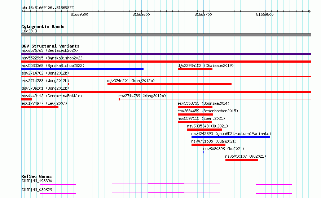321x198 pixels.
Task: Click esv2714783 (Wong2012b) label
Action: 45,81
